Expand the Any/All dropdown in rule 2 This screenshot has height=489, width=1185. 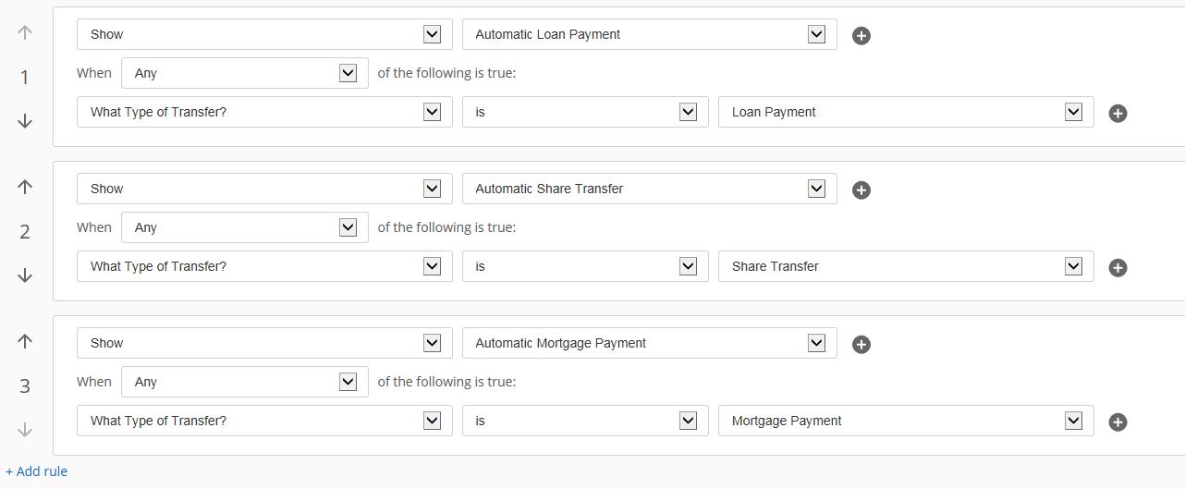pos(244,227)
